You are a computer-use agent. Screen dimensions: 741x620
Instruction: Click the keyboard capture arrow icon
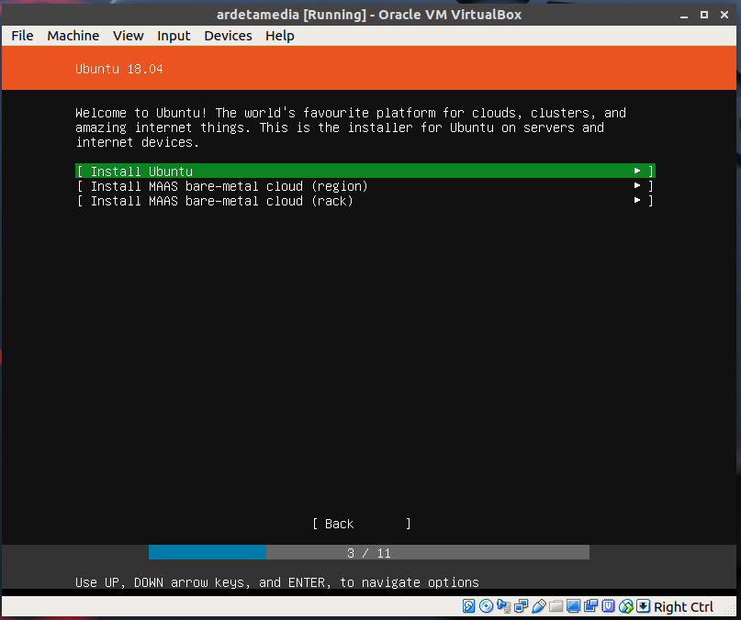[644, 606]
